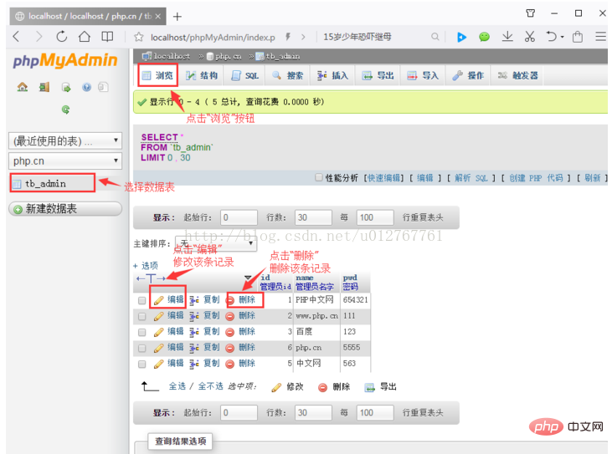The height and width of the screenshot is (454, 612).
Task: Open the recently used tables dropdown
Action: click(x=65, y=140)
